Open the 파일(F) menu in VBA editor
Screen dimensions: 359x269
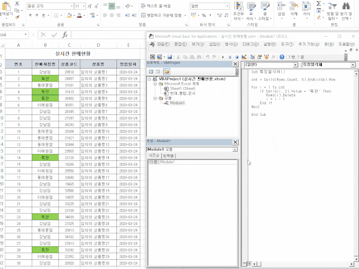tap(163, 44)
